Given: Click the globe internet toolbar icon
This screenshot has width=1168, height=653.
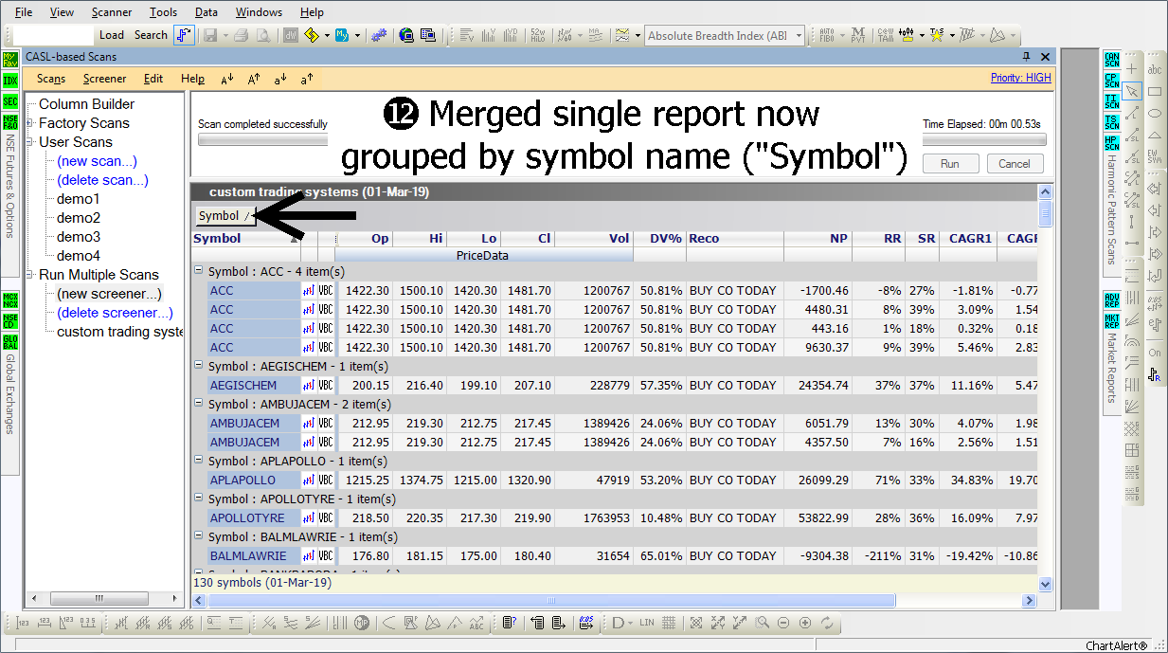Looking at the screenshot, I should pyautogui.click(x=406, y=36).
